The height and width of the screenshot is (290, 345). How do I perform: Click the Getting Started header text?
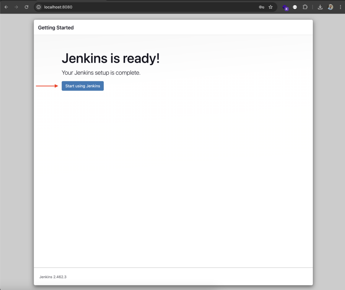tap(56, 28)
